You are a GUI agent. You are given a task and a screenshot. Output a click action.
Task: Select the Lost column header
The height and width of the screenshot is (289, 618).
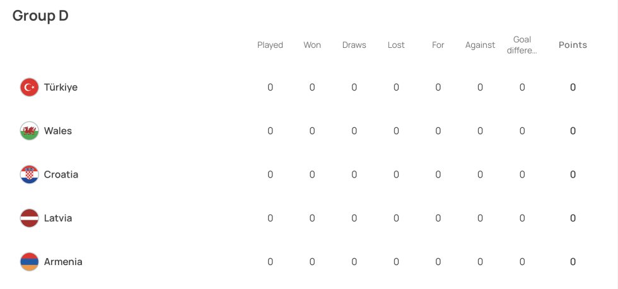396,45
